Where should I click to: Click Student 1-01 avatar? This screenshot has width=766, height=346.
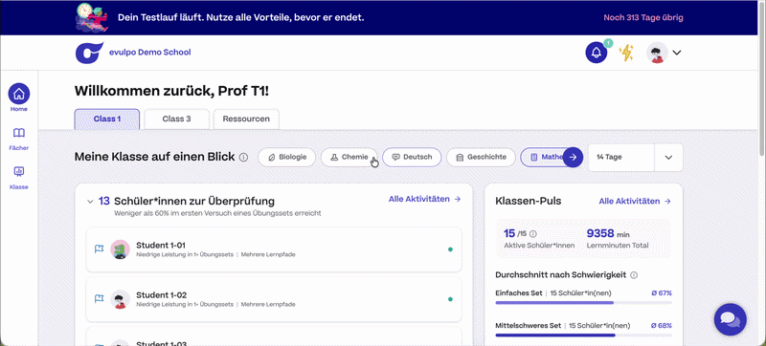coord(120,249)
